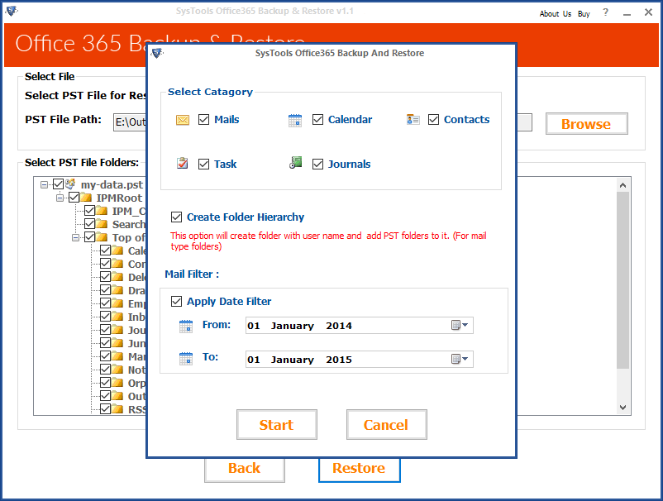
Task: Click the From date year 2014
Action: pos(339,326)
